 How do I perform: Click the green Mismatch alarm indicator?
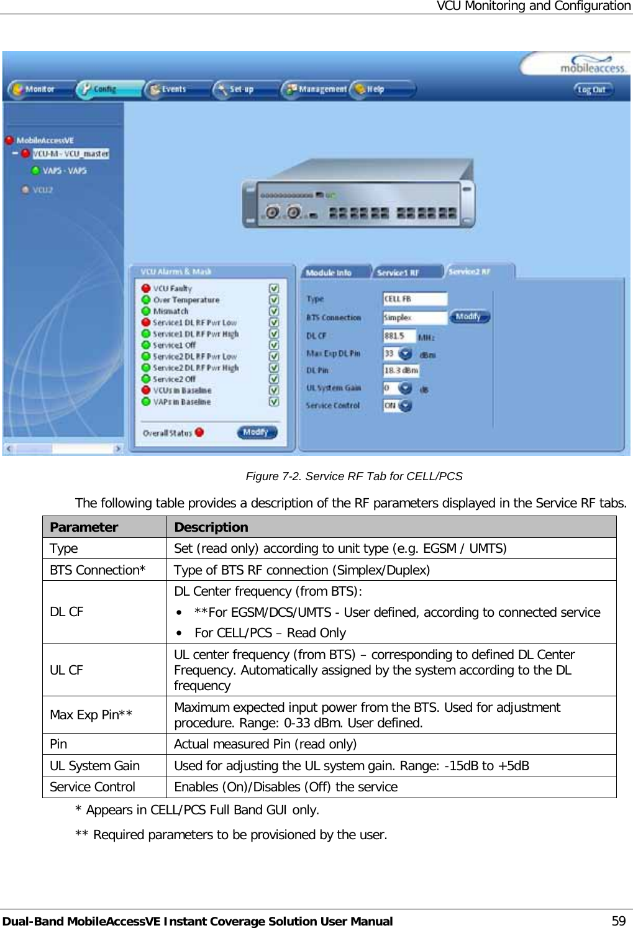point(146,311)
